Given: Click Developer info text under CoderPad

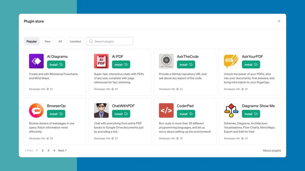Looking at the screenshot, I should click(x=167, y=139).
